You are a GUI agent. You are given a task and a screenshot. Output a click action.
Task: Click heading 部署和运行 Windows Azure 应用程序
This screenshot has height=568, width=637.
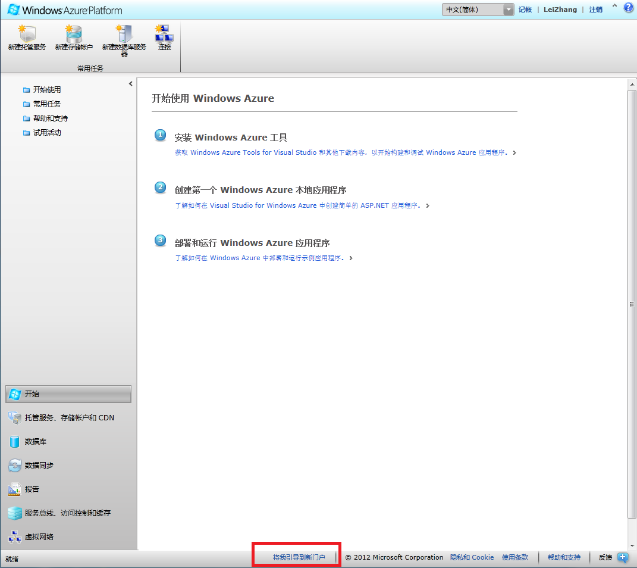coord(252,243)
